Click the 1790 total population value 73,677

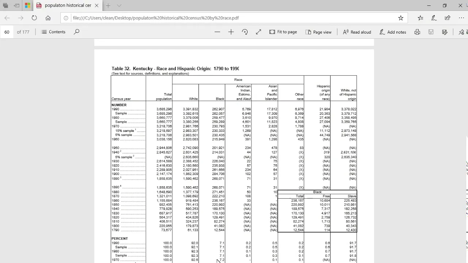[166, 230]
